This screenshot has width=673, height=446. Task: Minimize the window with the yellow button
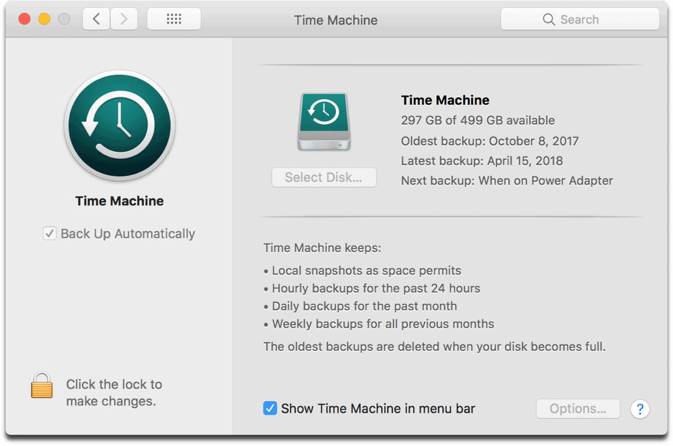[x=44, y=19]
